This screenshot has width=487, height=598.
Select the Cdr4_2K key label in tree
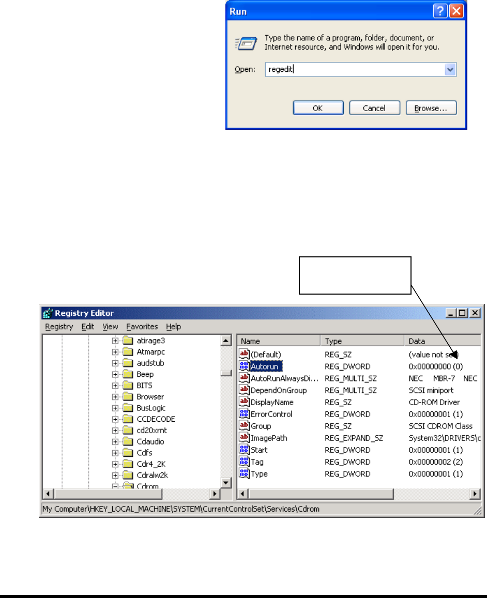(x=151, y=464)
